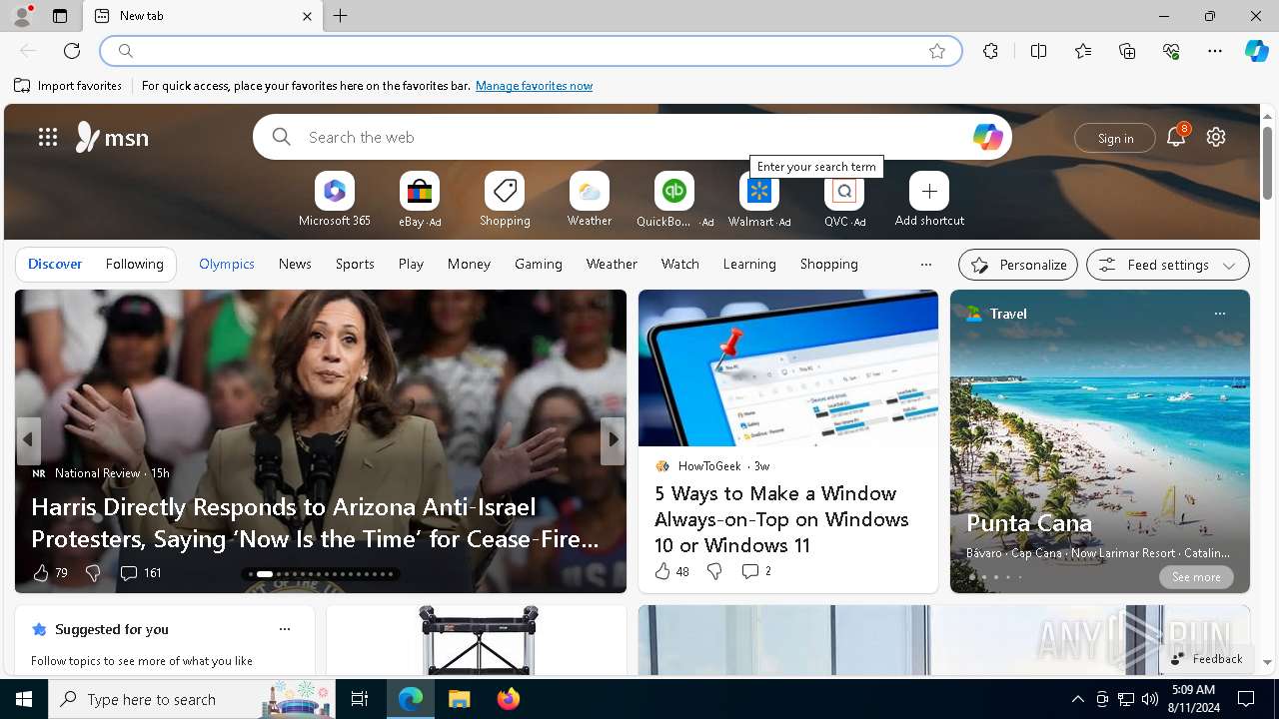Viewport: 1279px width, 719px height.
Task: Open the QVC shortcut tile
Action: (844, 200)
